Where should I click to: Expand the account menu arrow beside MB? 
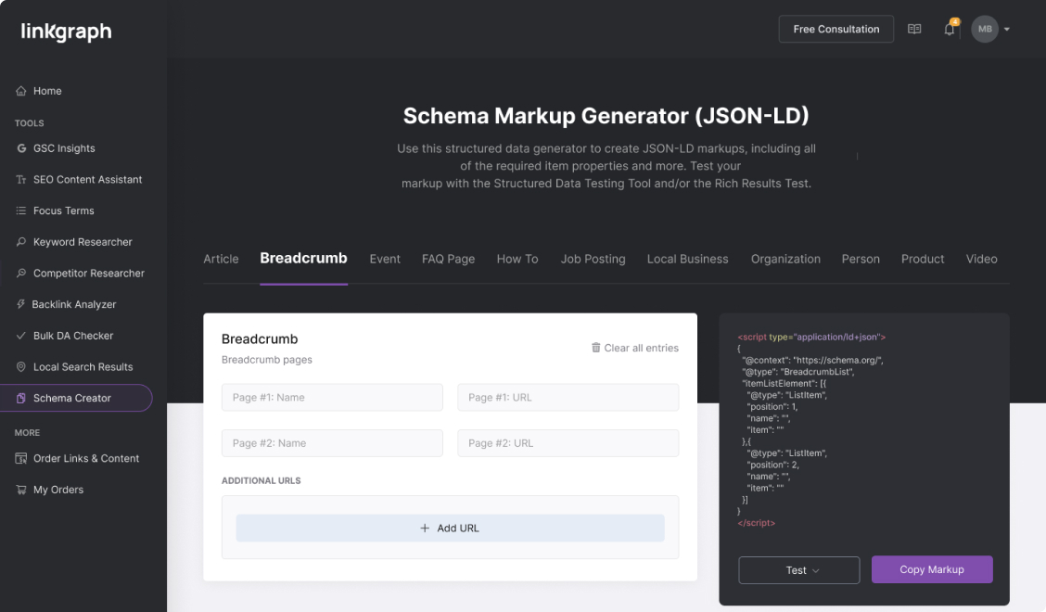pyautogui.click(x=1007, y=30)
